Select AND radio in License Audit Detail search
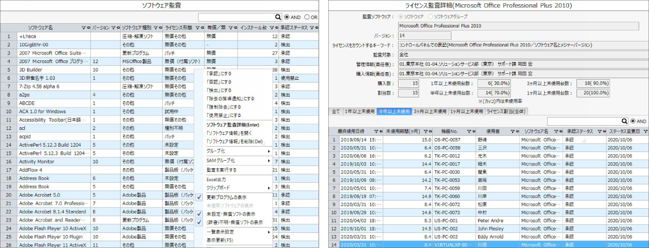 (633, 121)
